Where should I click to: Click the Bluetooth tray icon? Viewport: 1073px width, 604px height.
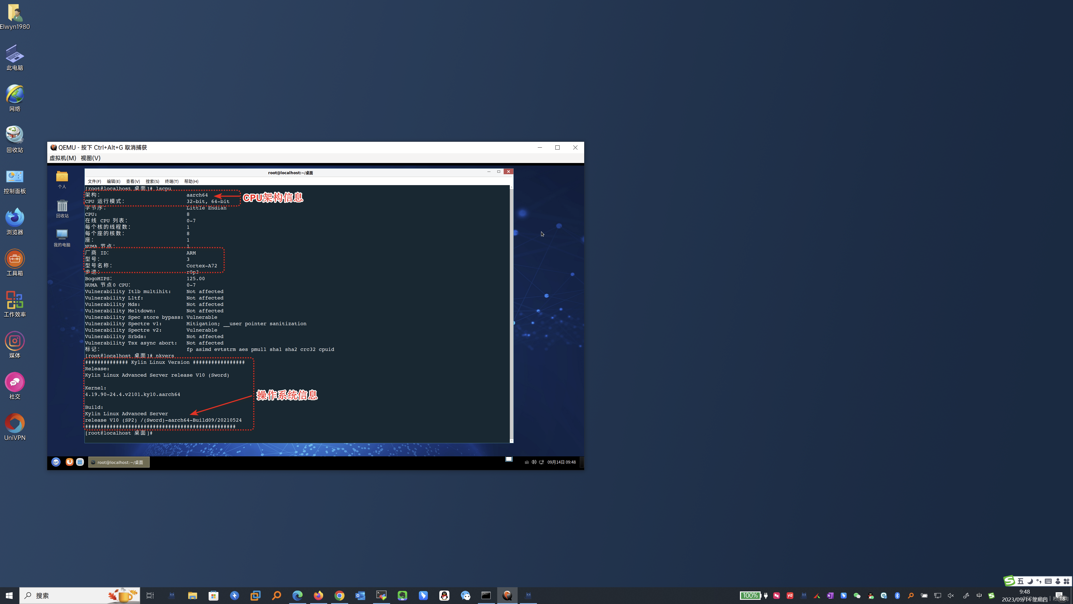point(897,596)
